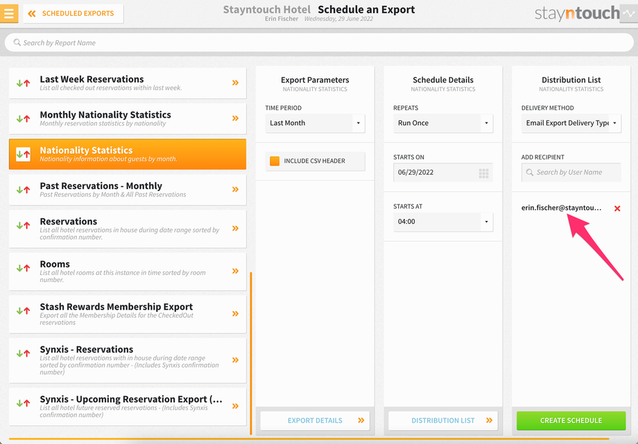Open the hamburger main menu
Viewport: 638px width, 444px height.
pos(9,13)
